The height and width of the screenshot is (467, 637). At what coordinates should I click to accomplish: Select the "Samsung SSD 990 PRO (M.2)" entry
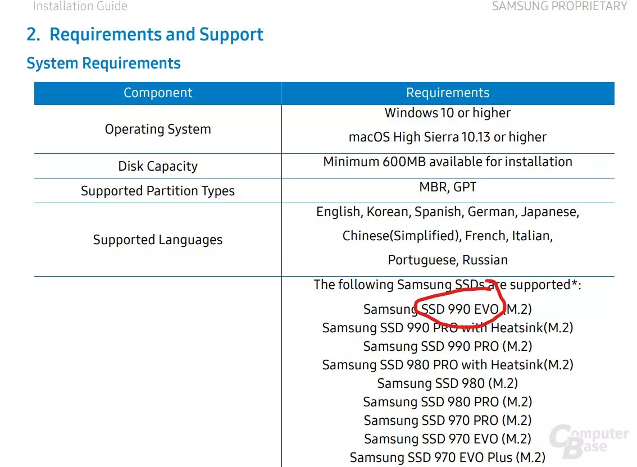tap(448, 346)
